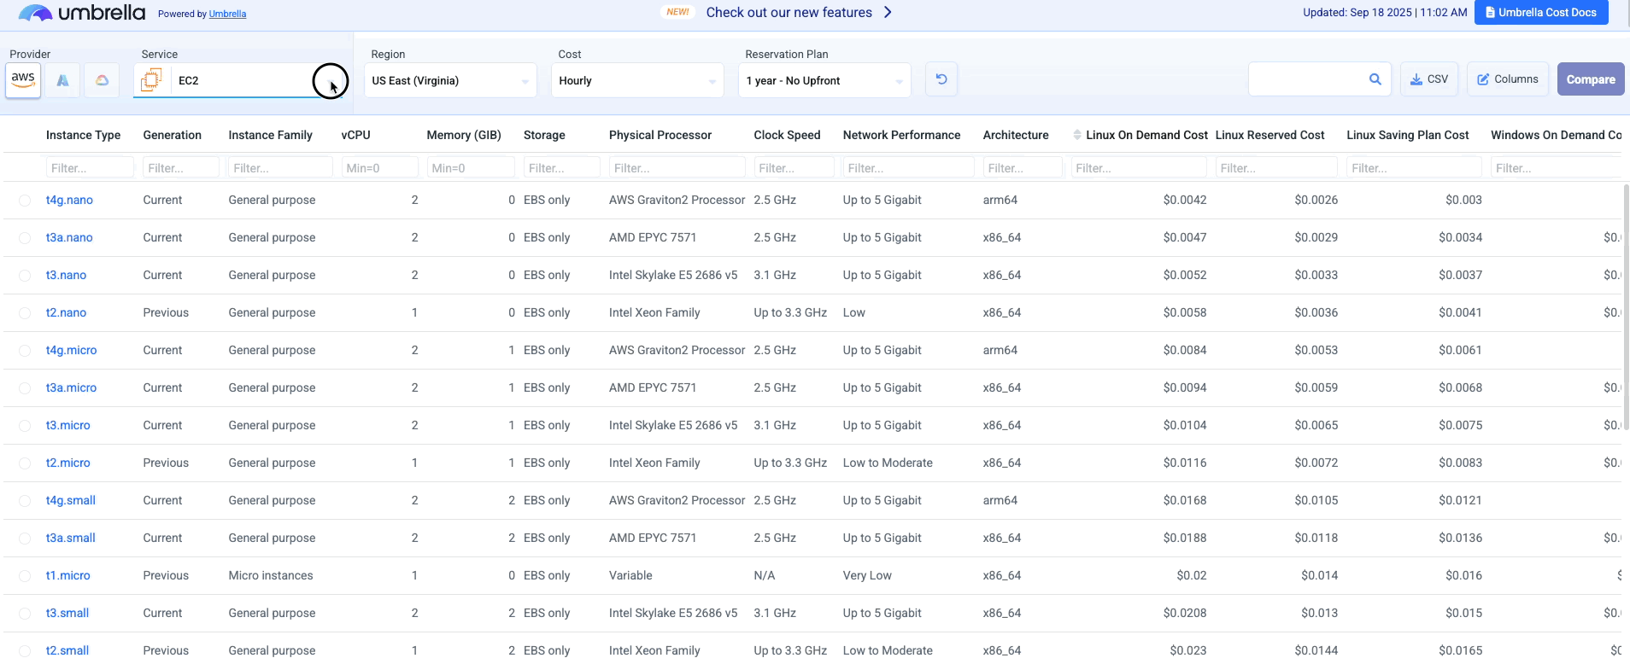Focus the Storage filter field
The image size is (1630, 664).
coord(562,168)
